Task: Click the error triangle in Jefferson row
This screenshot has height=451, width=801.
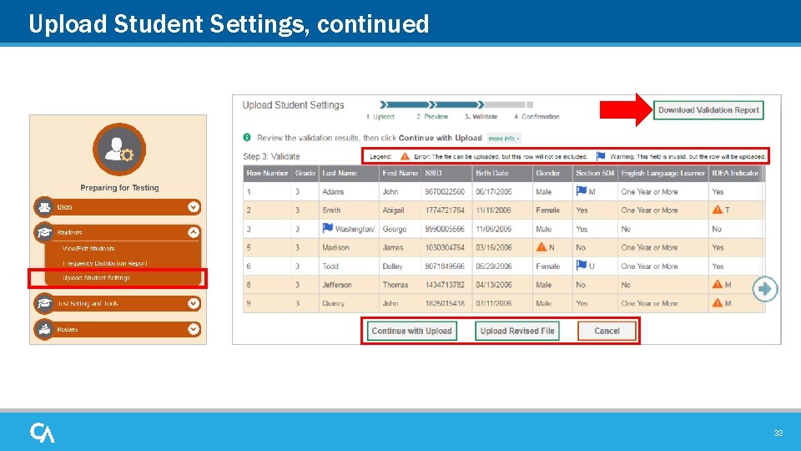Action: click(x=718, y=284)
